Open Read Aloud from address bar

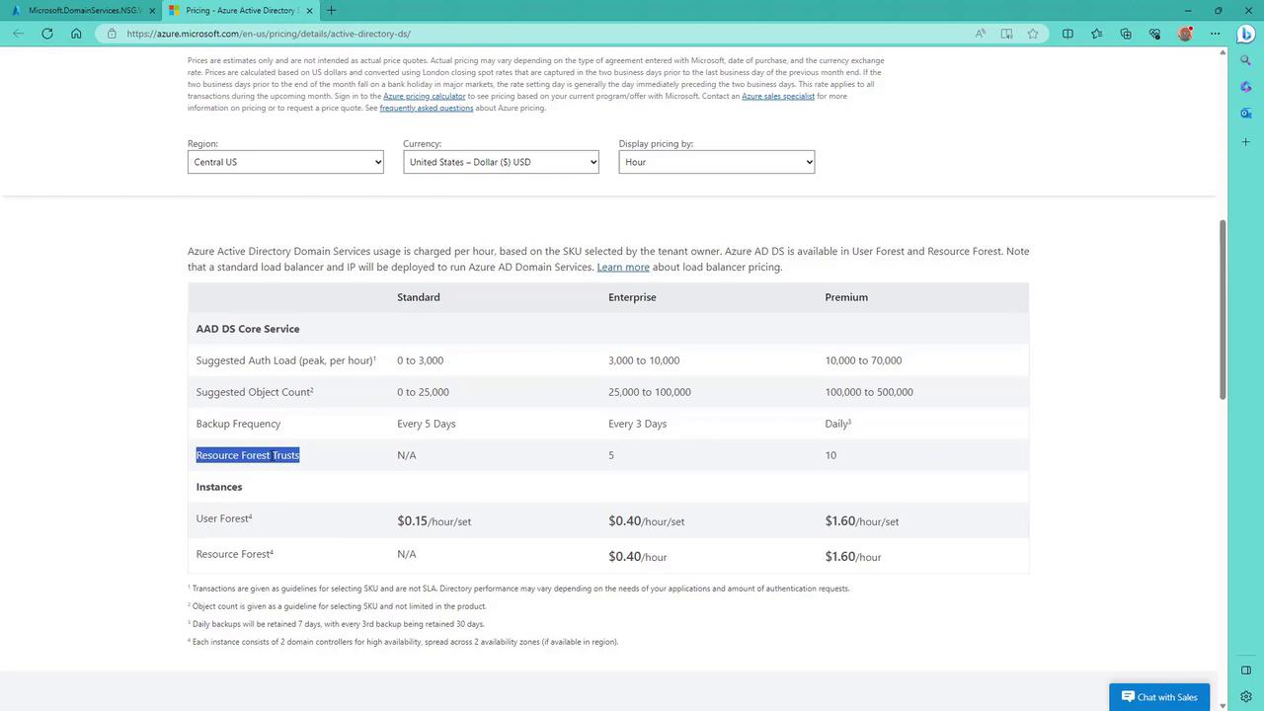[x=981, y=34]
